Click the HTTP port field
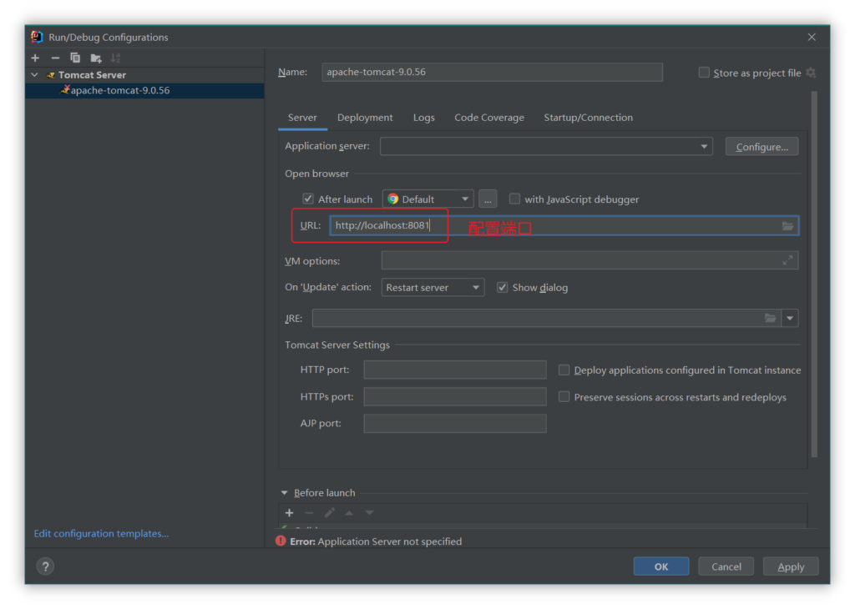 click(455, 370)
